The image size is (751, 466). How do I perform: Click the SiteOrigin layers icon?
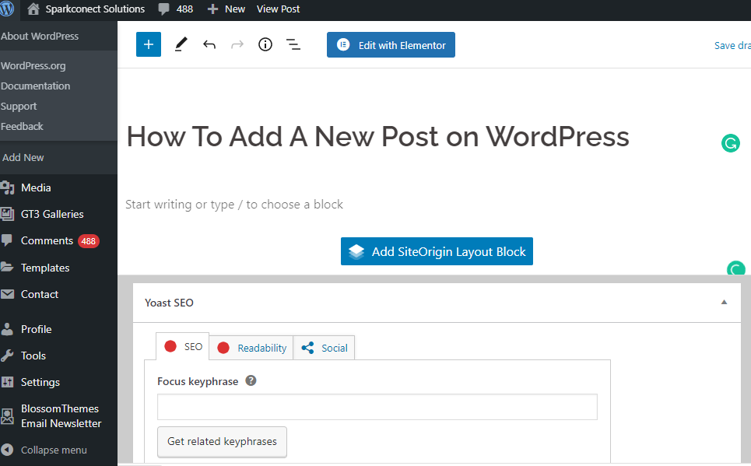[x=356, y=251]
